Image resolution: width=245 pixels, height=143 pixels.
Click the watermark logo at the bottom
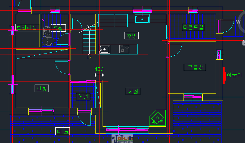coord(122,139)
